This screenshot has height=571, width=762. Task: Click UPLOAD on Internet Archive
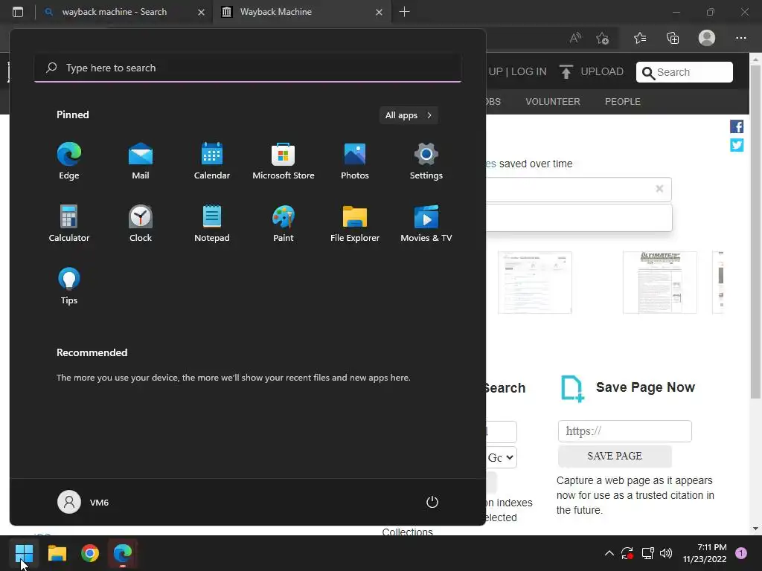point(592,72)
